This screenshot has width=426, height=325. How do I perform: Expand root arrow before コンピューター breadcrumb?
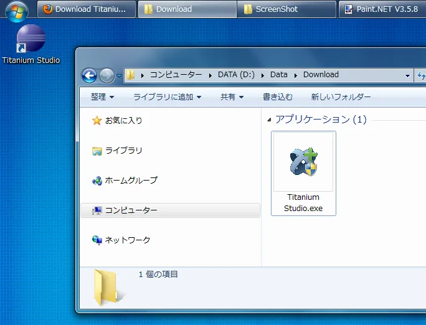pos(143,75)
